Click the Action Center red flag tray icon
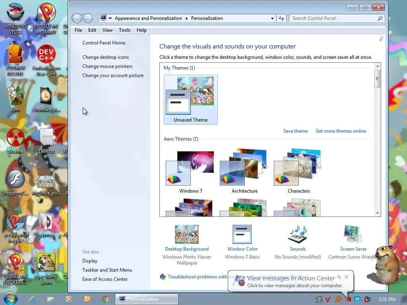The height and width of the screenshot is (305, 407). tap(348, 299)
